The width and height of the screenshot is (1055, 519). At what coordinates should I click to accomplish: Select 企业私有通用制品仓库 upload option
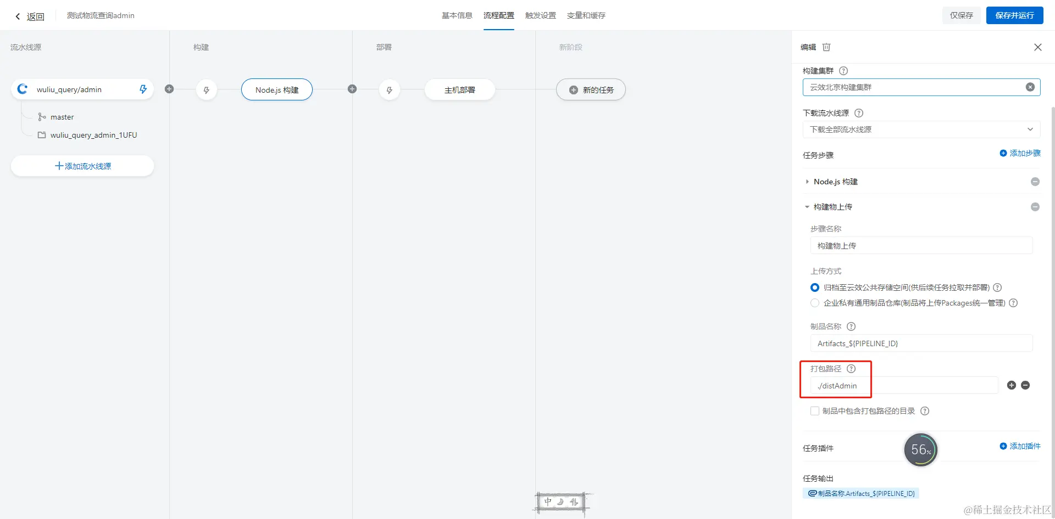coord(815,303)
